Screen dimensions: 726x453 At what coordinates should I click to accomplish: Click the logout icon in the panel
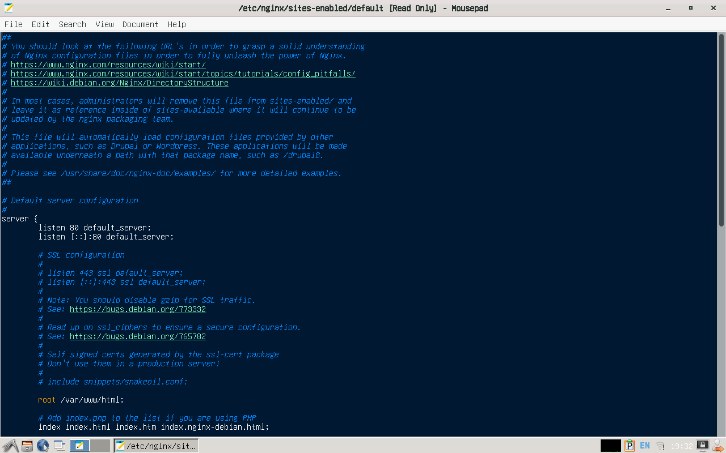pyautogui.click(x=718, y=446)
